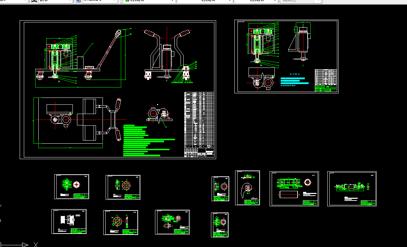Open the Standard table style dropdown
Viewport: 407px width, 247px height.
coord(100,1)
